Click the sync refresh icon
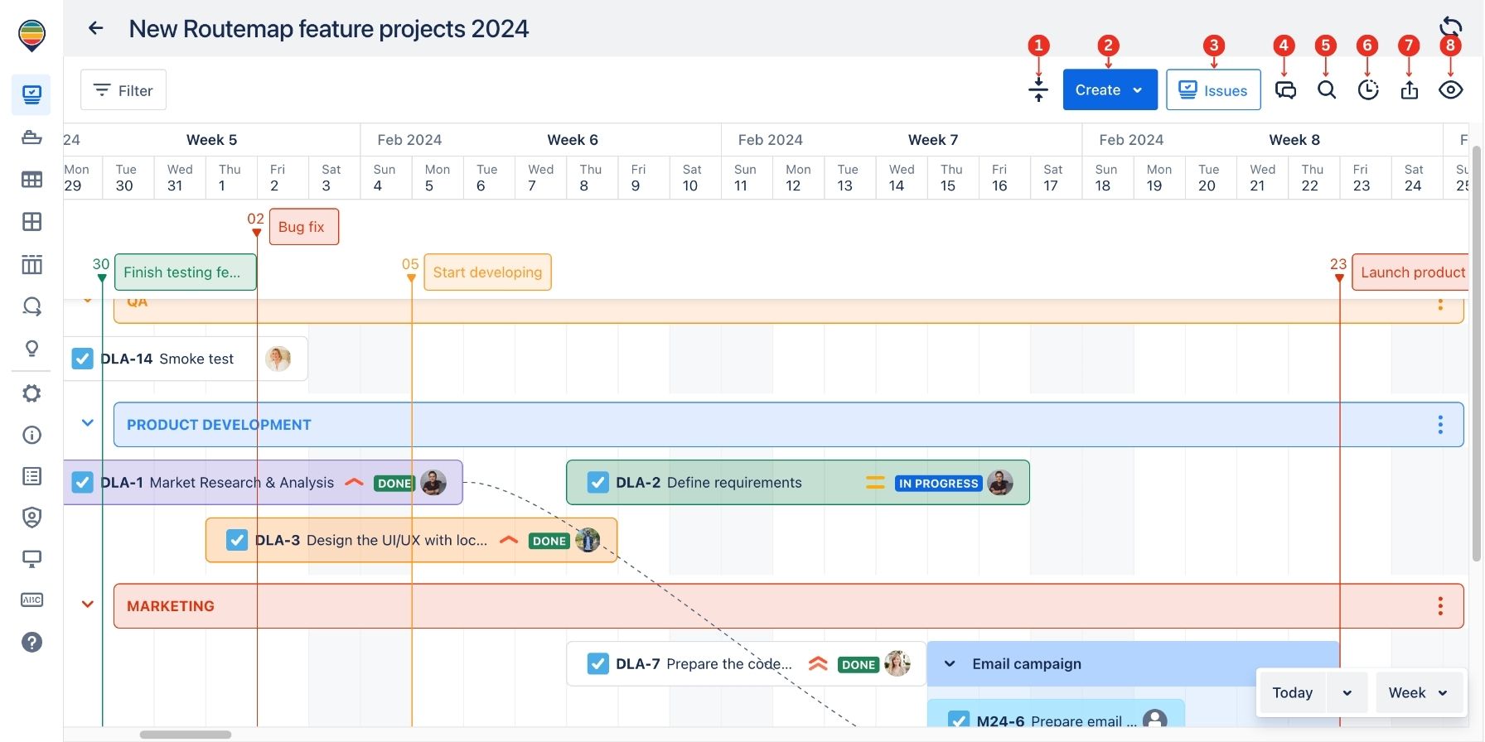 tap(1451, 26)
